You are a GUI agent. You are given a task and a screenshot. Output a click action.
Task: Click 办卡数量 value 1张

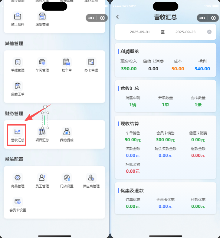click(198, 105)
